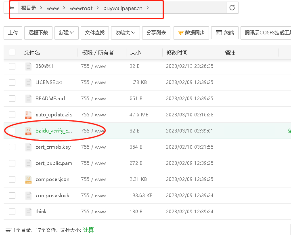Viewport: 291px width, 244px height.
Task: Click permissions 755 / www for README.md
Action: pos(93,99)
